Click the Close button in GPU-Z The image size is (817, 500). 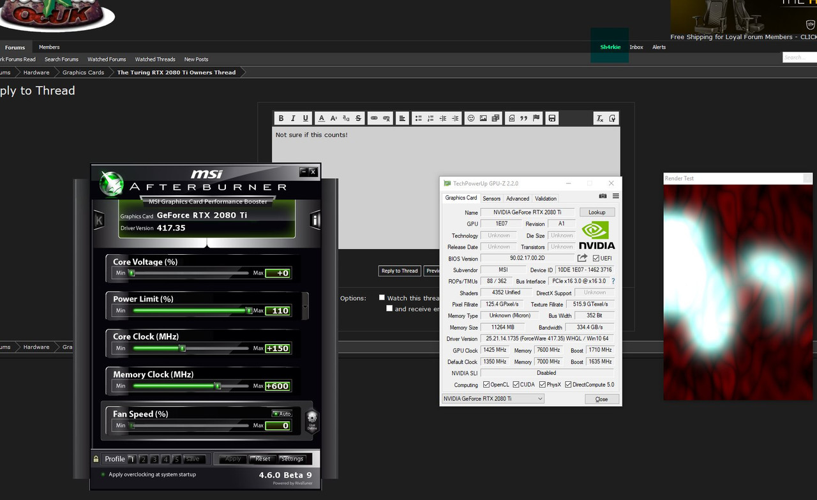[601, 399]
